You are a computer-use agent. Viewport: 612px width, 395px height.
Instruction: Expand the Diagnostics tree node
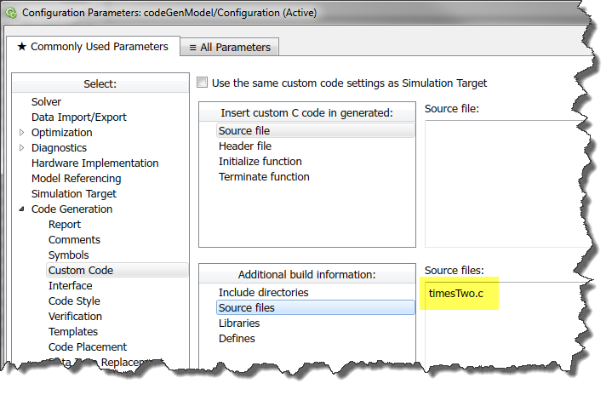pos(22,148)
